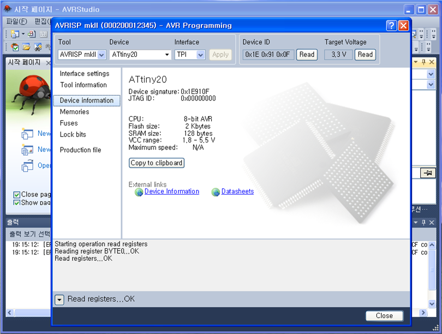Select Memories in the sidebar
The width and height of the screenshot is (442, 334).
pos(74,112)
